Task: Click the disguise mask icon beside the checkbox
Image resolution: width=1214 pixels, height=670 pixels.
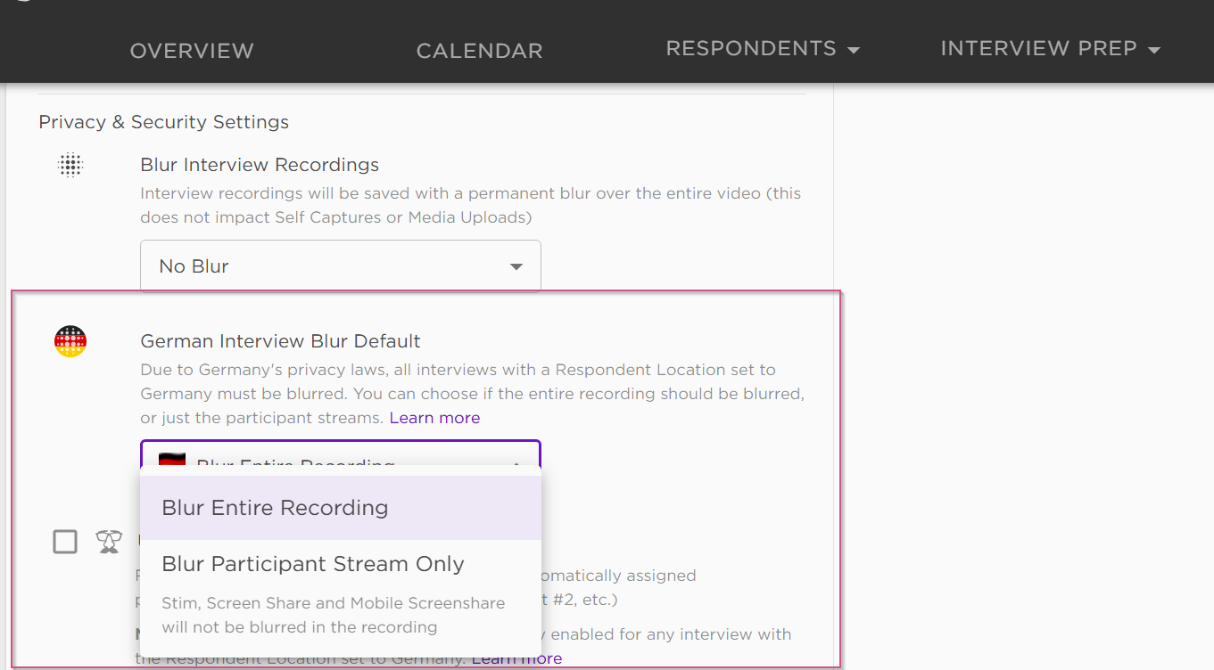Action: [x=109, y=542]
